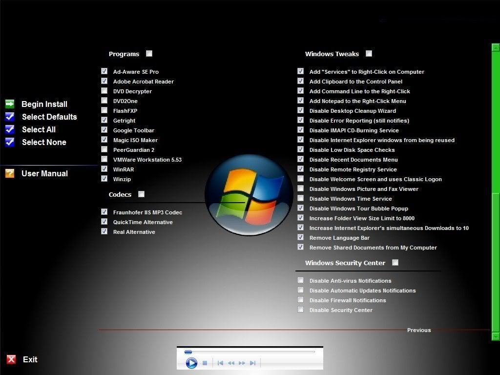Uncheck Disable Error Reporting
Image resolution: width=500 pixels, height=375 pixels.
(x=300, y=120)
